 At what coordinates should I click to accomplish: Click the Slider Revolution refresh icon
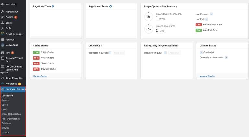2,78
